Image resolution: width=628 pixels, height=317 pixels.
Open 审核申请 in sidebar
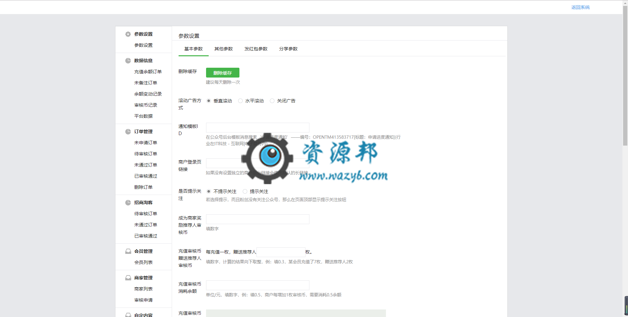click(x=143, y=300)
